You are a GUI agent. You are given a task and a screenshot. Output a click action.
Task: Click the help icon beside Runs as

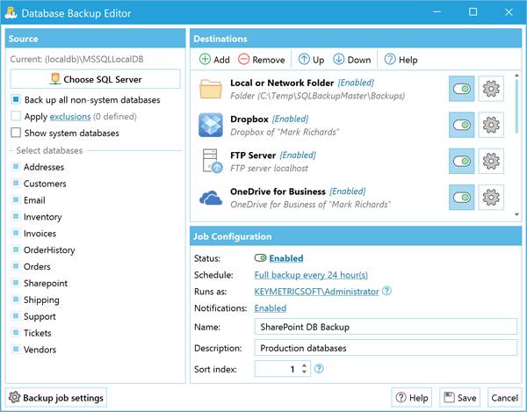pyautogui.click(x=386, y=291)
